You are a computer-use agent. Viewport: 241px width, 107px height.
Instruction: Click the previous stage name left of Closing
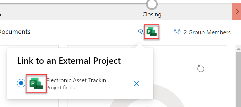[1, 14]
